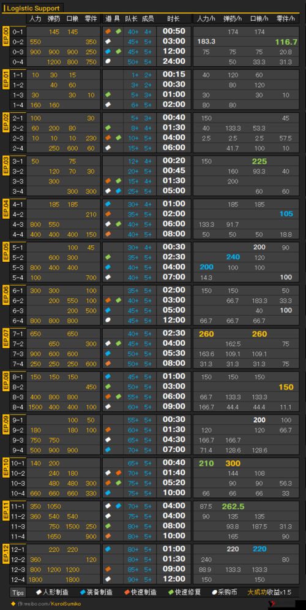Screen dimensions: 306x610
Task: Select the blue item icon in row 12-1
Action: pos(108,549)
